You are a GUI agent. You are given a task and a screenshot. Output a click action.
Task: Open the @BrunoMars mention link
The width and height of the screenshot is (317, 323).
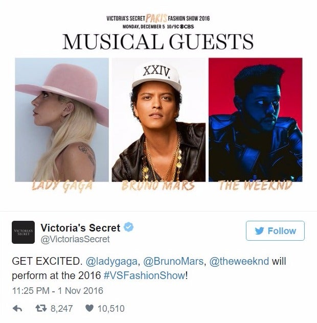click(x=173, y=261)
